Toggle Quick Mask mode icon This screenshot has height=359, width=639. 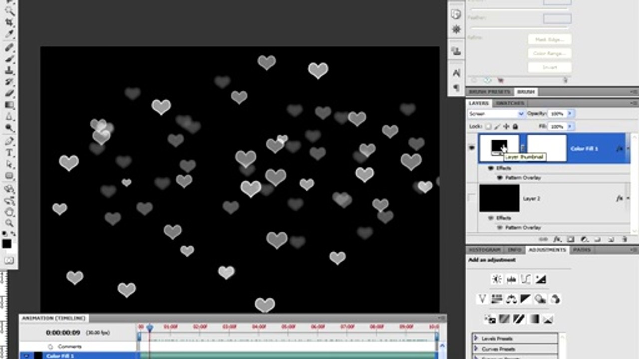(x=9, y=260)
